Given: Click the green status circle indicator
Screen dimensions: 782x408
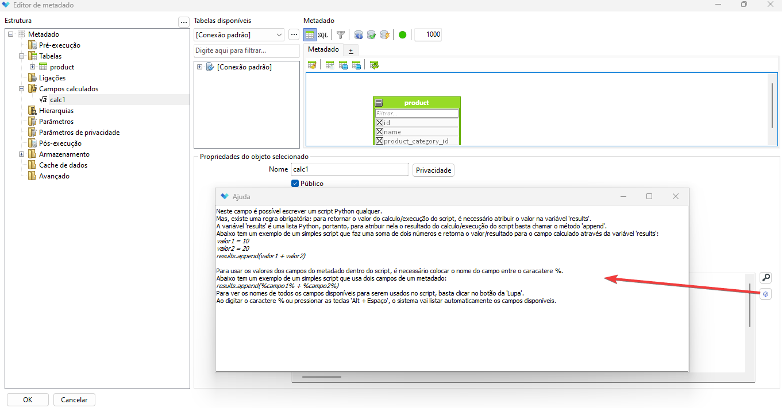Looking at the screenshot, I should pyautogui.click(x=402, y=34).
